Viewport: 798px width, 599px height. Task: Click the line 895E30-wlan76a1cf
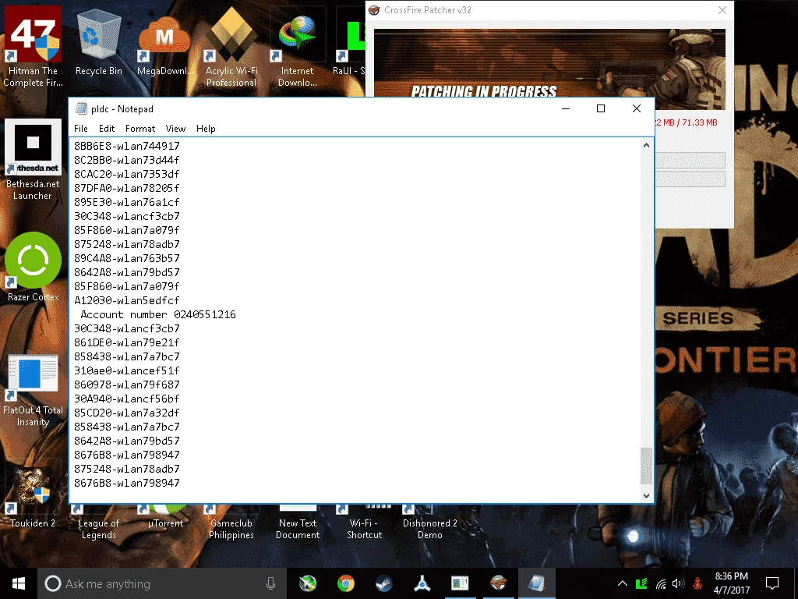click(127, 202)
